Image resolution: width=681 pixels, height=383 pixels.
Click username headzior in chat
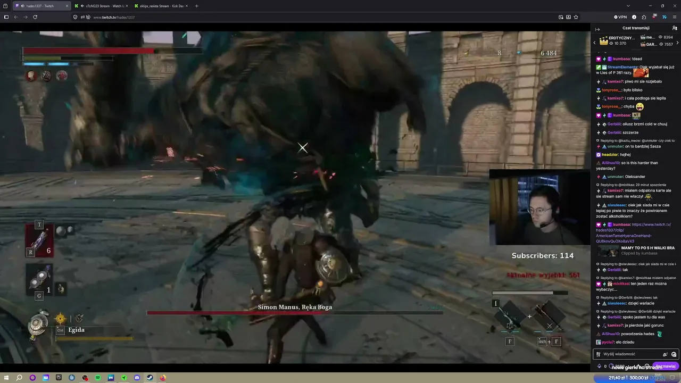[x=610, y=155]
